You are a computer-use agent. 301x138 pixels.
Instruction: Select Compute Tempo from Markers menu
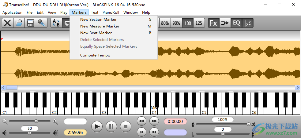[114, 55]
